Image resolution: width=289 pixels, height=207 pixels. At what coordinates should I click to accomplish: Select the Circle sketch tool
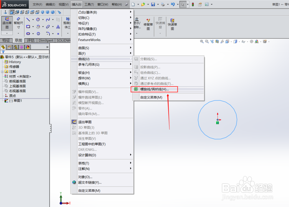pyautogui.click(x=38, y=20)
